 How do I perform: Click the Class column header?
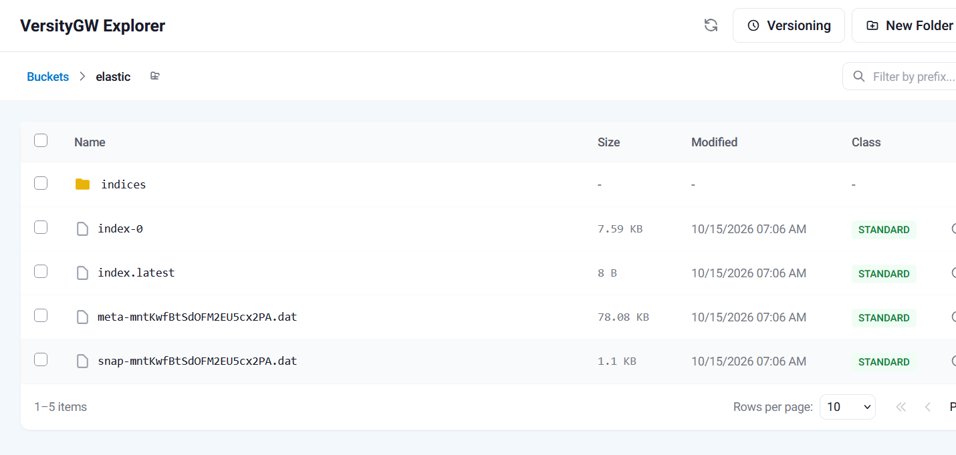pyautogui.click(x=866, y=142)
